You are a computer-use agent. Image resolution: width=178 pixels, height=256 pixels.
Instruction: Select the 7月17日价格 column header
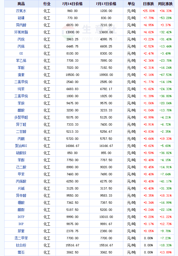coord(106,4)
